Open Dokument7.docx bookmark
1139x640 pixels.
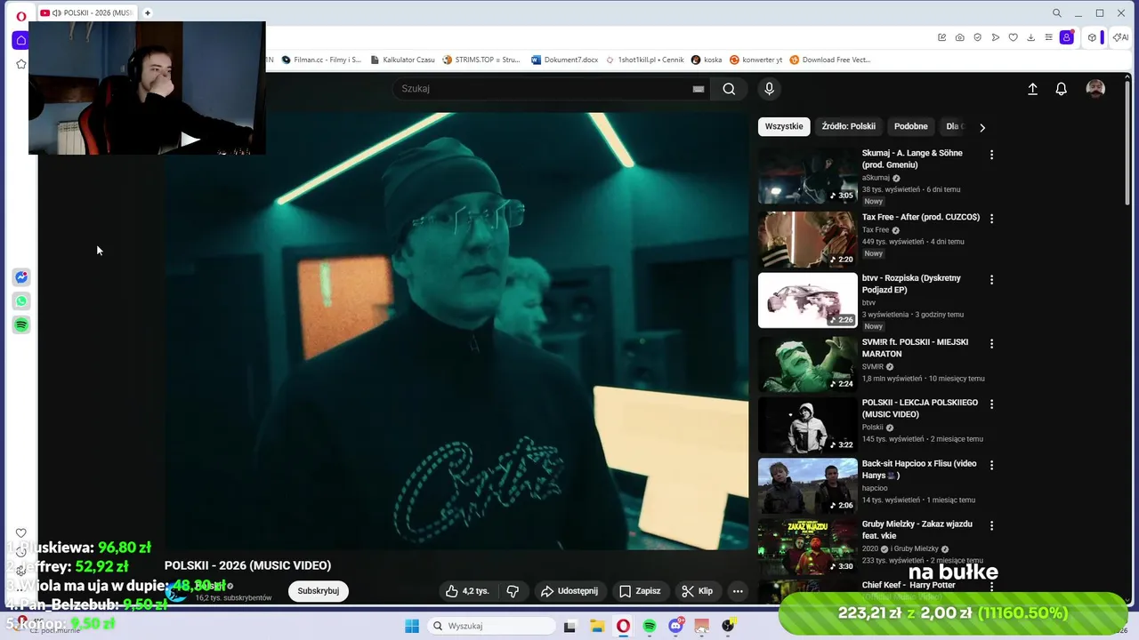(564, 60)
